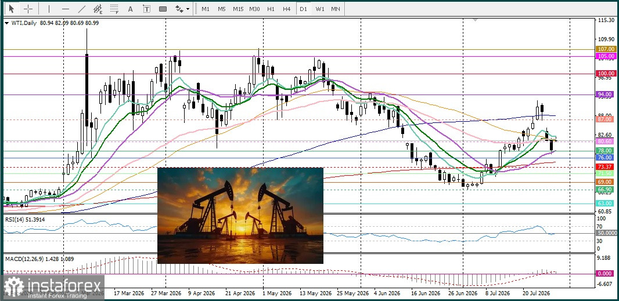Click the 17 Mar 2026 date label
The image size is (619, 301).
click(128, 293)
